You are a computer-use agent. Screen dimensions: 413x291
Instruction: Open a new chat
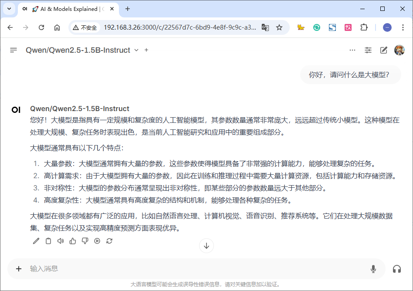coord(383,50)
